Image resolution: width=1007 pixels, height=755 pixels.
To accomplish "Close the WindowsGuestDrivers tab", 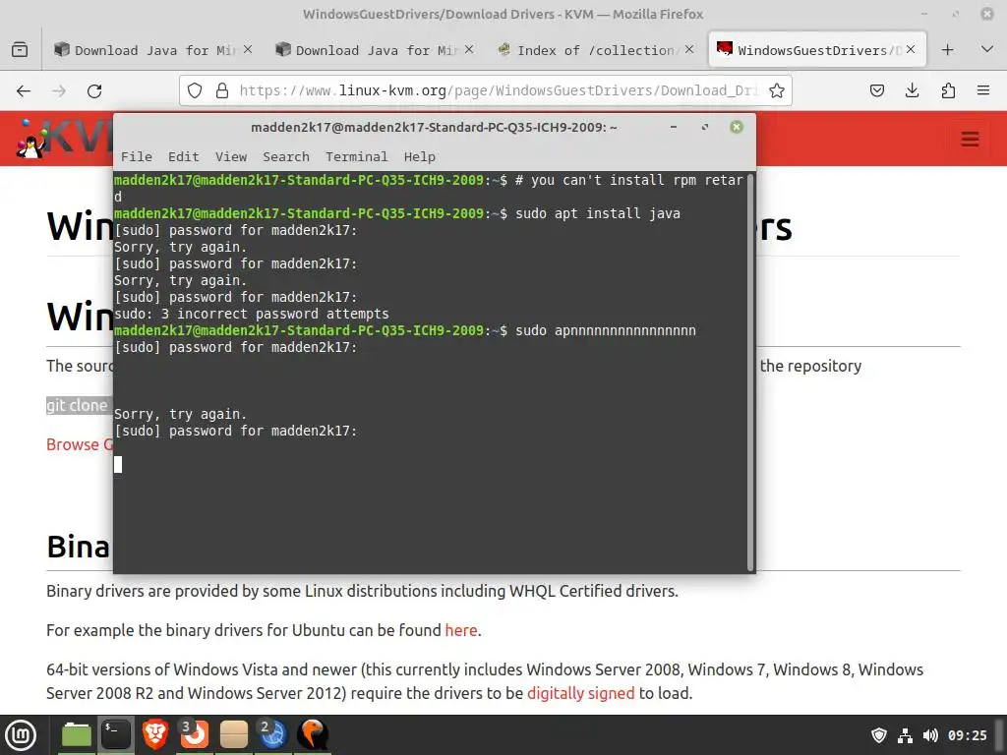I will coord(911,49).
